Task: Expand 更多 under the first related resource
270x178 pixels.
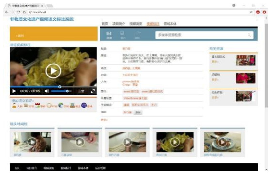Action: pyautogui.click(x=214, y=62)
